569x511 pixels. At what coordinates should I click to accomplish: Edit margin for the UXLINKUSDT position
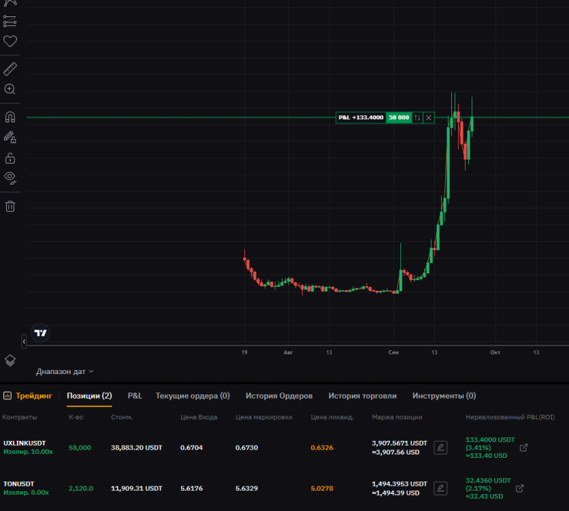[x=440, y=448]
